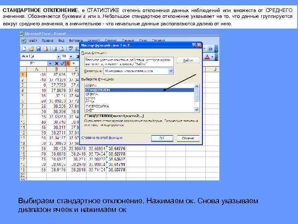298x224 pixels.
Task: Click row 7 header in spreadsheet
Action: click(23, 106)
